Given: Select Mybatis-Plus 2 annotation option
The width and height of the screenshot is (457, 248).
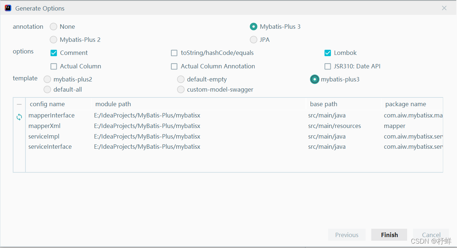Looking at the screenshot, I should pyautogui.click(x=53, y=40).
